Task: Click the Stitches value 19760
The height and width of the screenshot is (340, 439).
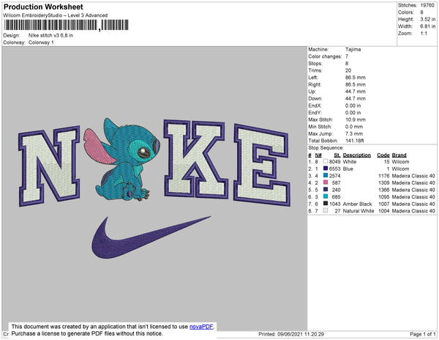Action: [427, 5]
